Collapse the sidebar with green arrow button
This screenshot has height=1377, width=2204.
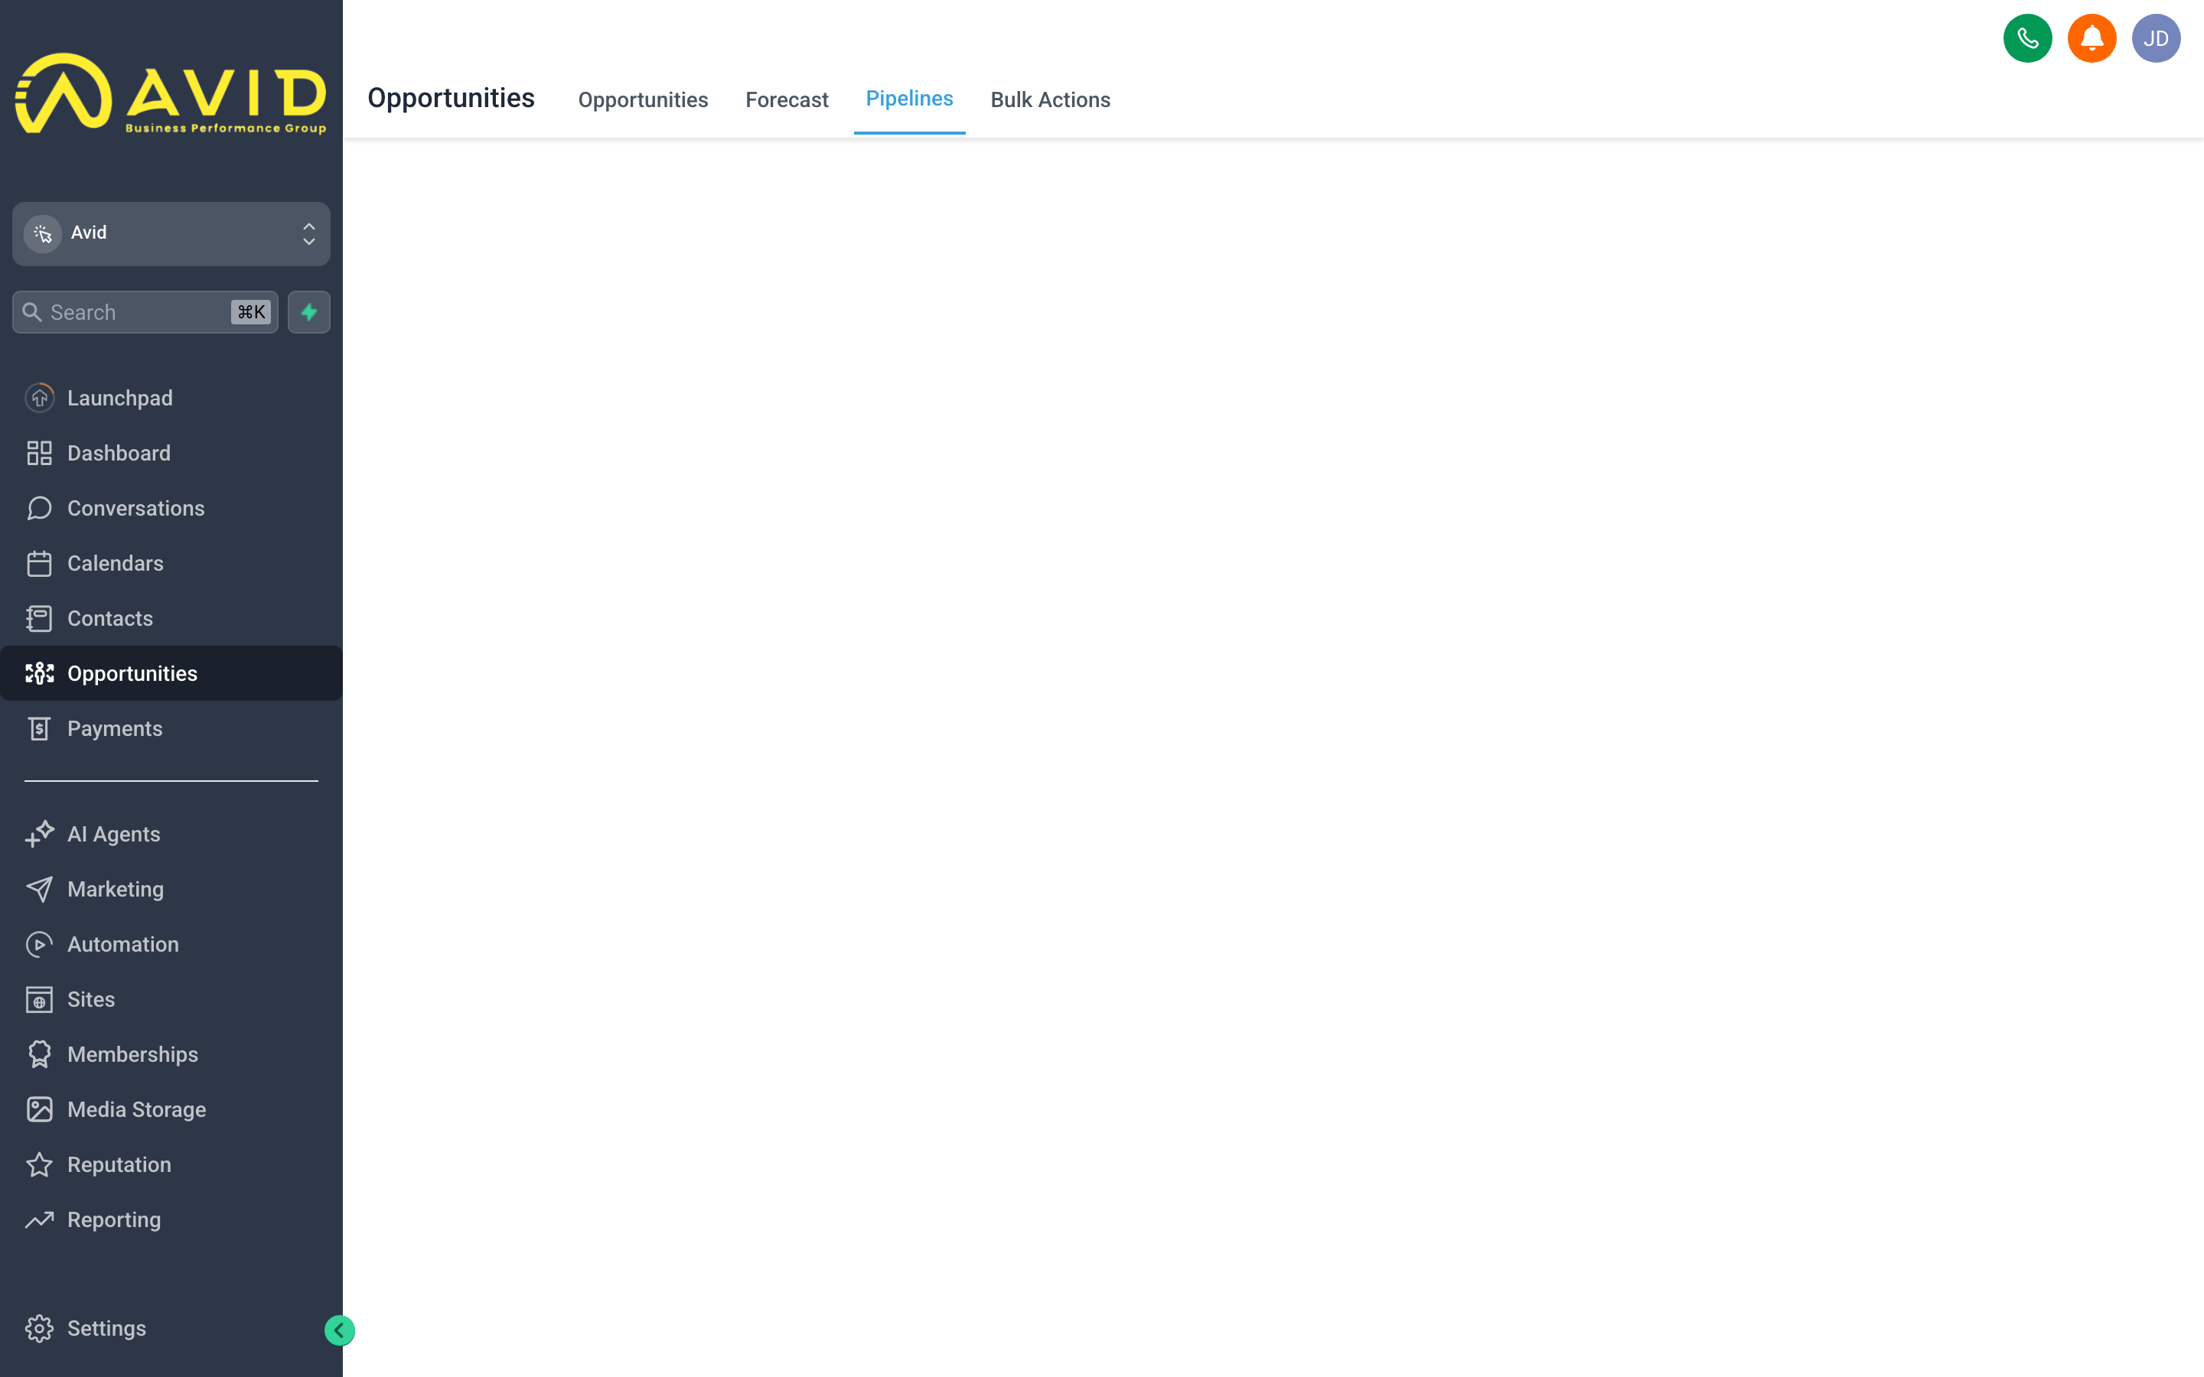pos(340,1330)
